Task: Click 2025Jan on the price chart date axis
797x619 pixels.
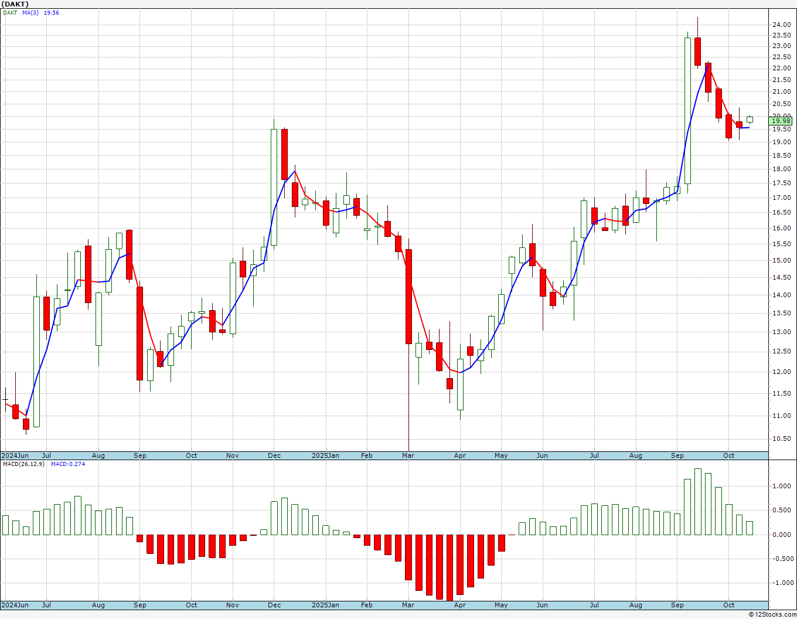Action: [x=325, y=455]
